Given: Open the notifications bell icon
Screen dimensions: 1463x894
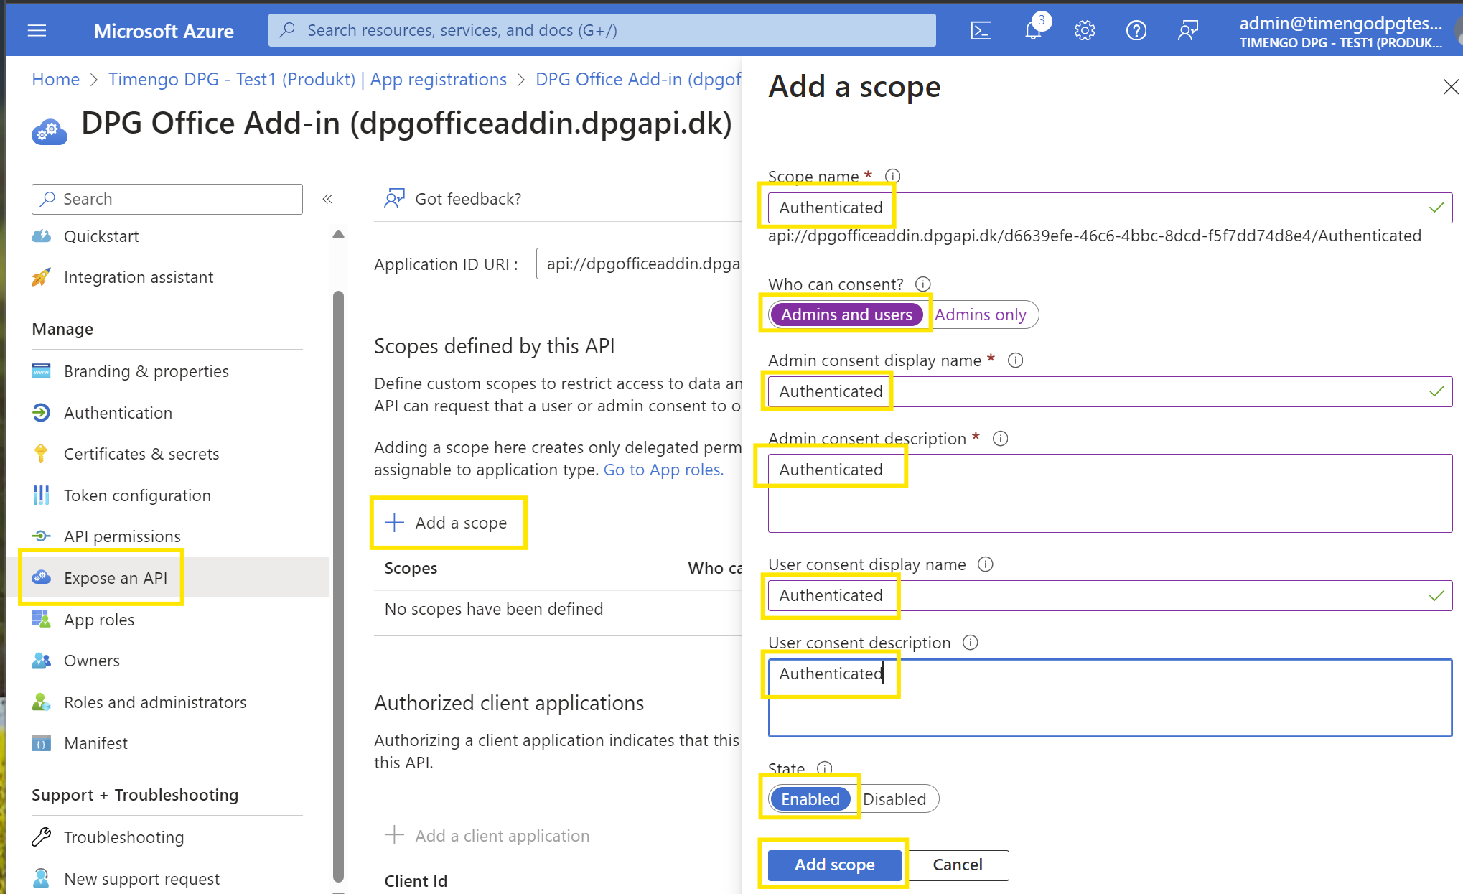Looking at the screenshot, I should coord(1033,31).
